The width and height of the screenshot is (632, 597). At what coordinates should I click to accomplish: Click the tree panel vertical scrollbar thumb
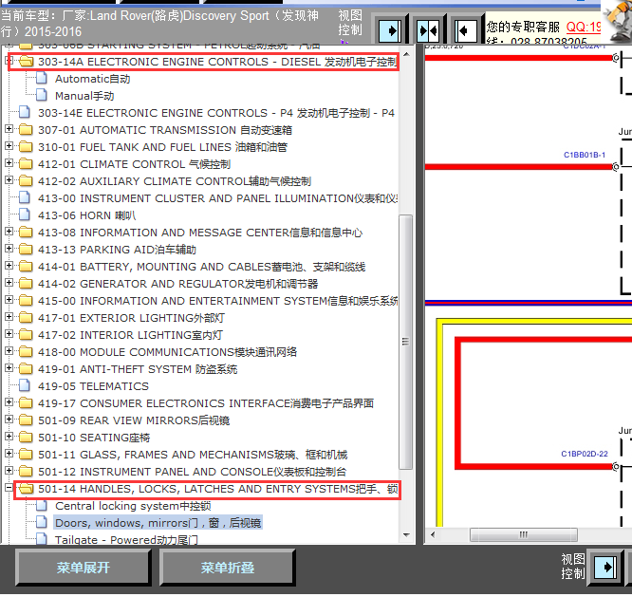(406, 342)
